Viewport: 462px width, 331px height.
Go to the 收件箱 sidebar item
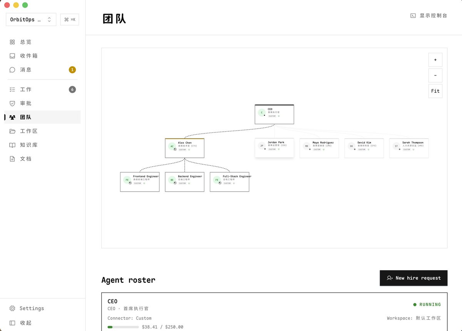42,56
